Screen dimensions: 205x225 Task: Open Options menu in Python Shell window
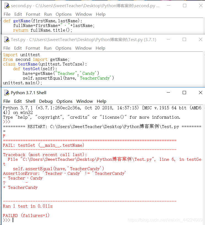click(x=64, y=101)
